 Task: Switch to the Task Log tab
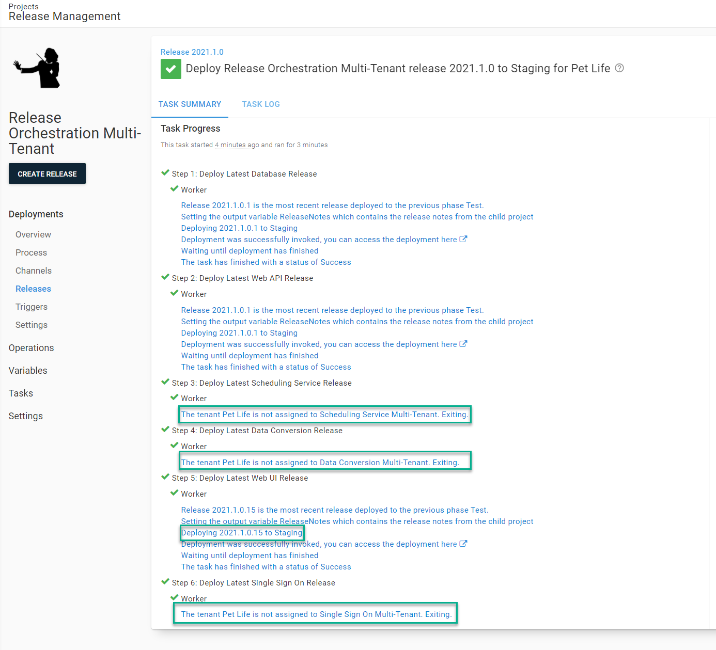[261, 104]
